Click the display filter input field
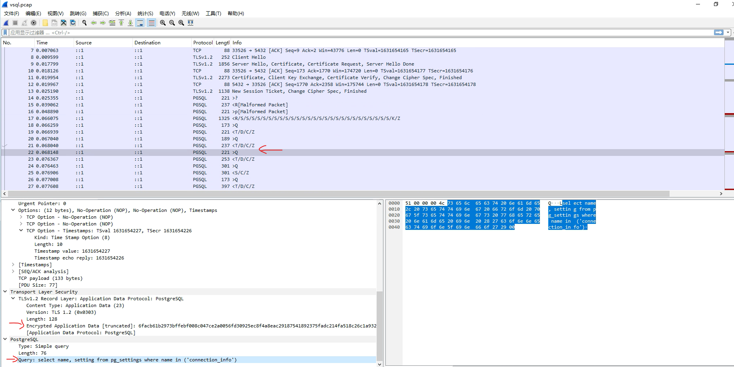The height and width of the screenshot is (367, 734). 360,32
